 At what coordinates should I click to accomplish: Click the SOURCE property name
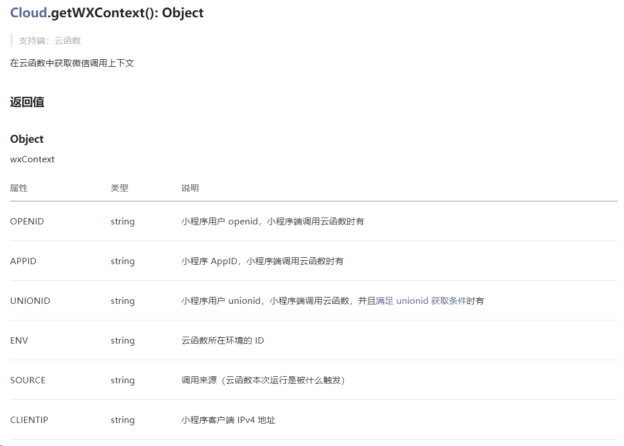pos(28,380)
